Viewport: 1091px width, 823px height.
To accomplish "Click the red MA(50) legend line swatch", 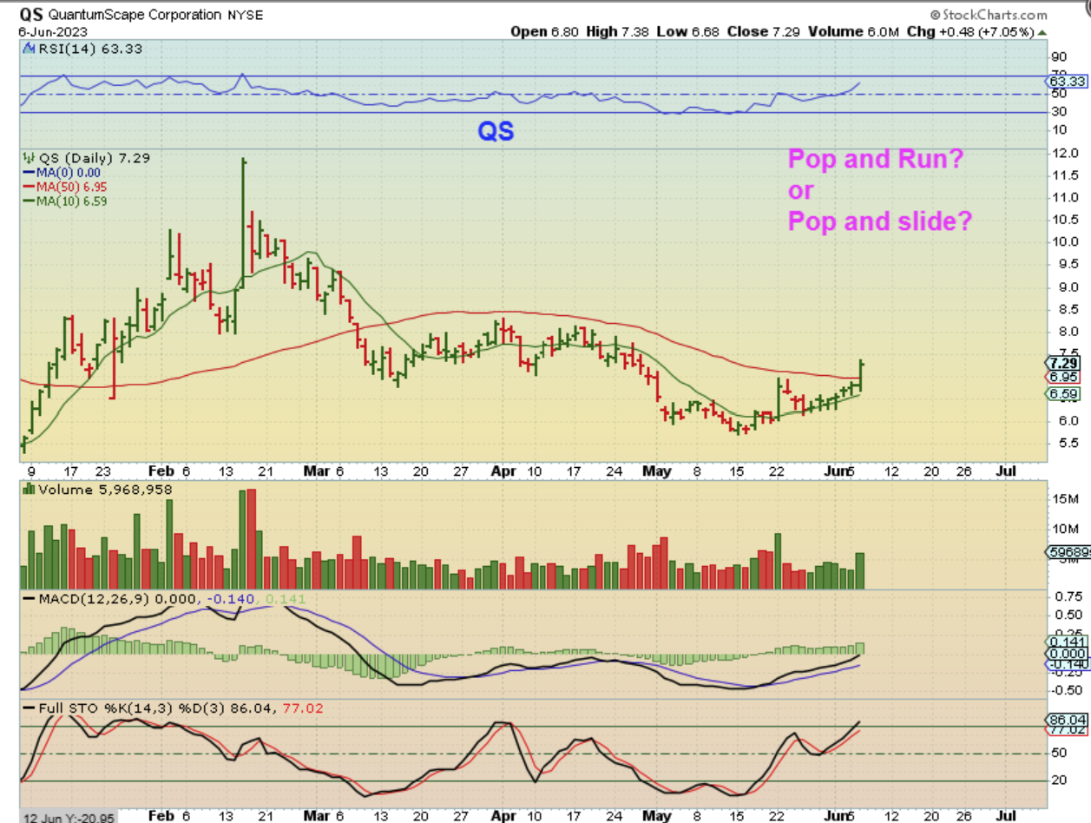I will pos(27,187).
